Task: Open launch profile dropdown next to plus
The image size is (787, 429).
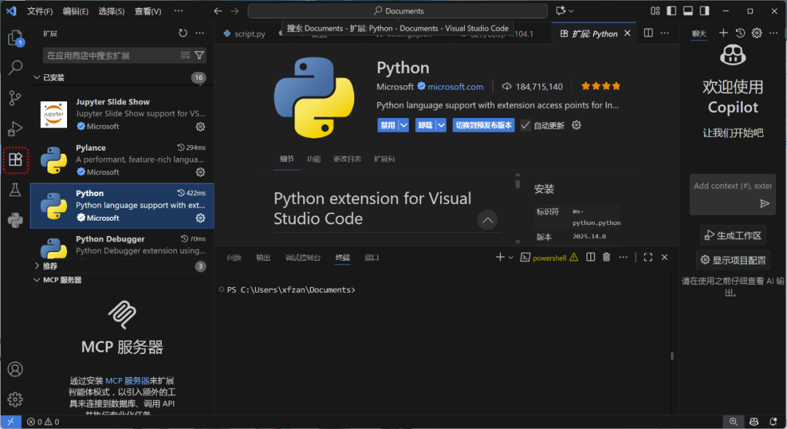Action: click(x=511, y=257)
